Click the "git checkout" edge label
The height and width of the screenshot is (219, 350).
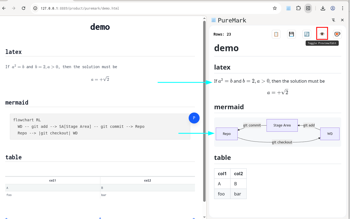pos(282,142)
